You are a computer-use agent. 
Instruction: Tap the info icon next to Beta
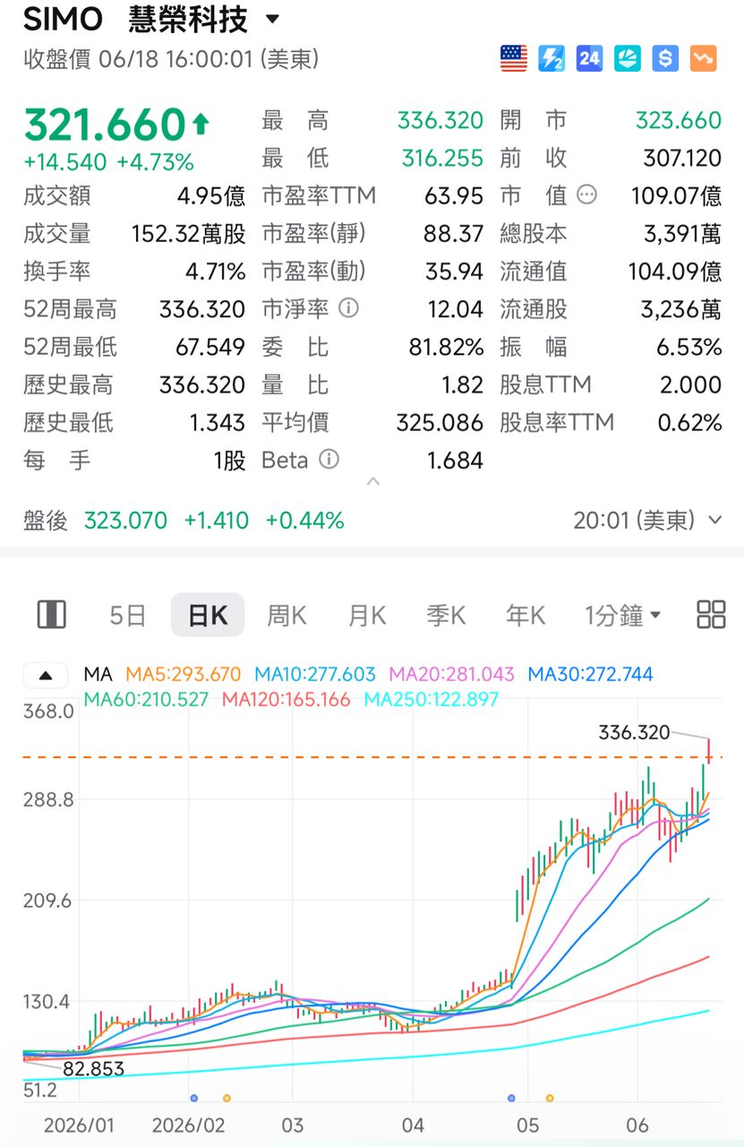pyautogui.click(x=329, y=460)
